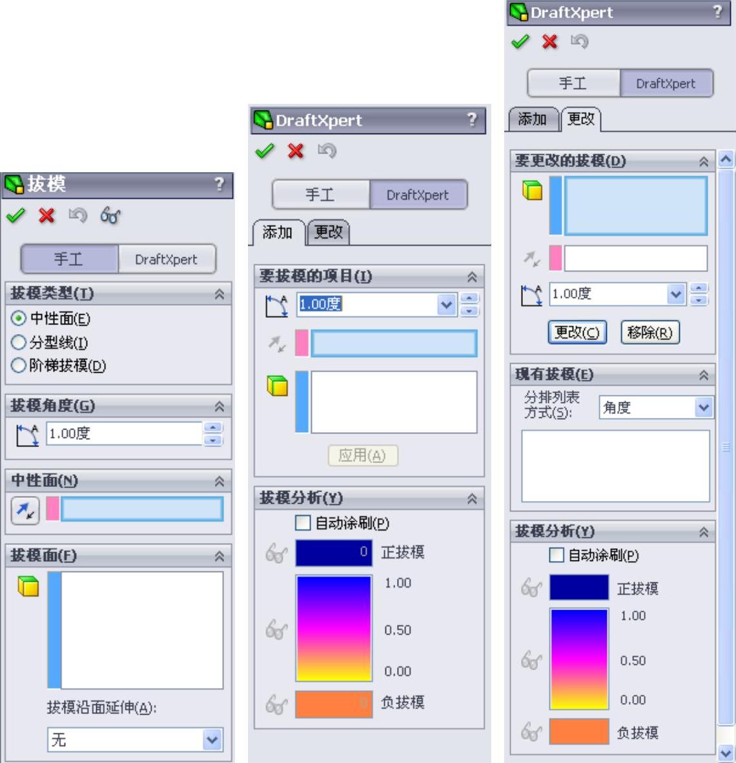Select 添加 tab in right panel
Image resolution: width=736 pixels, height=763 pixels.
[x=533, y=119]
